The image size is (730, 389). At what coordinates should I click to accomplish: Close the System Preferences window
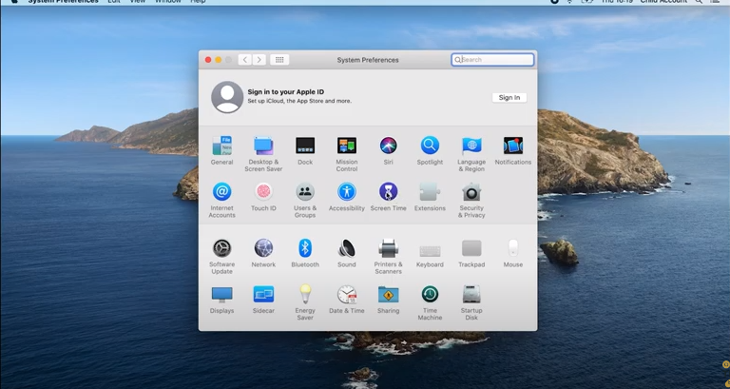coord(208,60)
